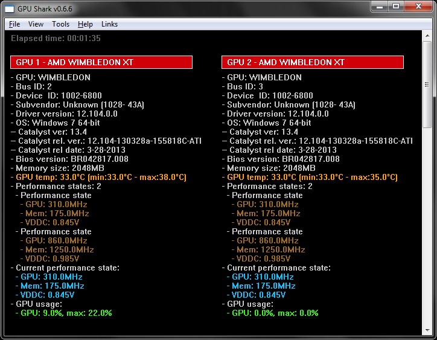Click GPU 2 Memory size: 2048MB
The width and height of the screenshot is (437, 340).
[269, 168]
